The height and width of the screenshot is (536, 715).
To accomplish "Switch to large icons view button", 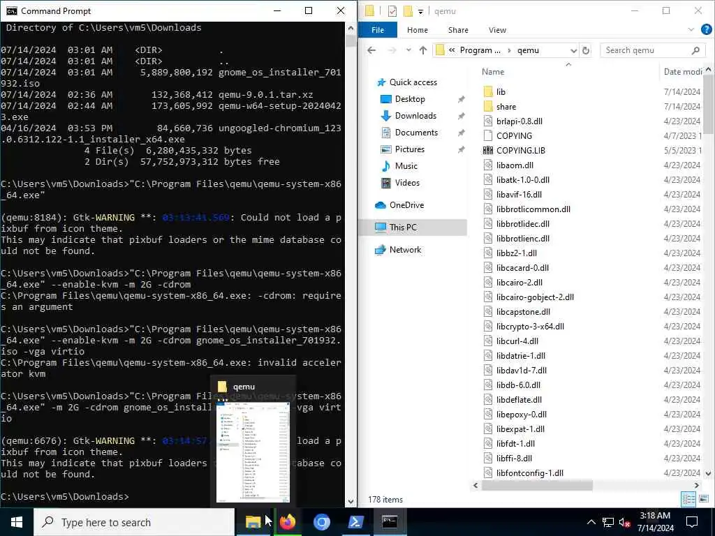I will [x=704, y=498].
